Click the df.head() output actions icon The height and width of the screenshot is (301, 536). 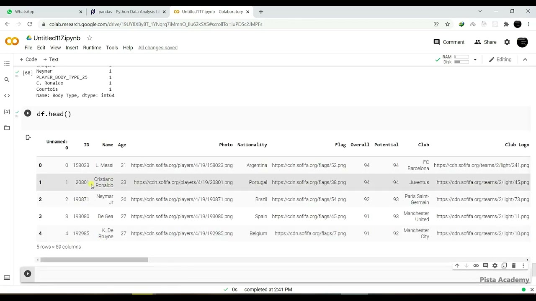[28, 137]
